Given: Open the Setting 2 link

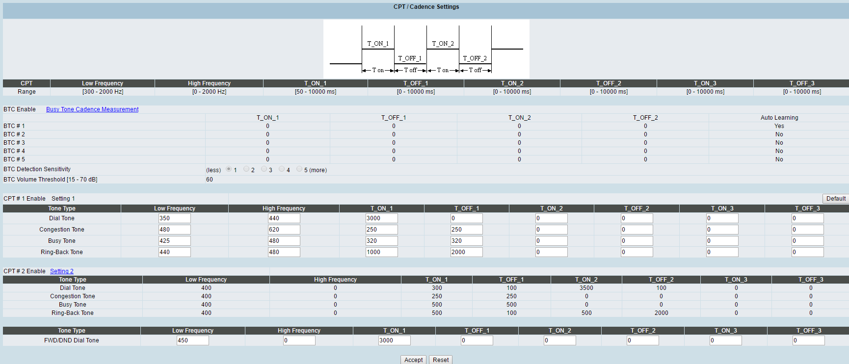Looking at the screenshot, I should click(x=62, y=271).
